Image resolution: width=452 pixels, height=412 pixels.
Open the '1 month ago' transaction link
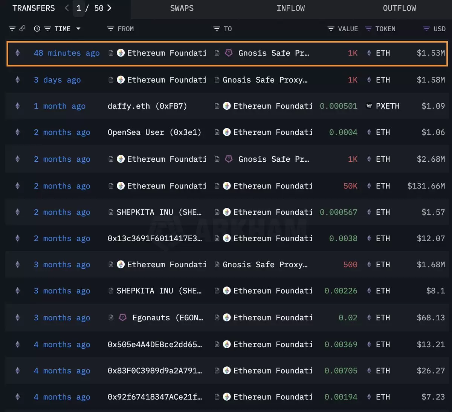tap(60, 106)
